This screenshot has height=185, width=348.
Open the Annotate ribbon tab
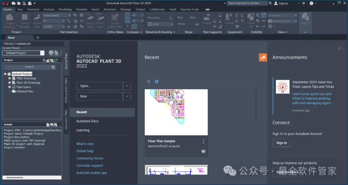[110, 9]
